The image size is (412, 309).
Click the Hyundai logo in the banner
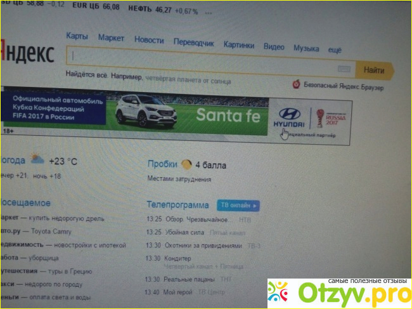[x=289, y=119]
